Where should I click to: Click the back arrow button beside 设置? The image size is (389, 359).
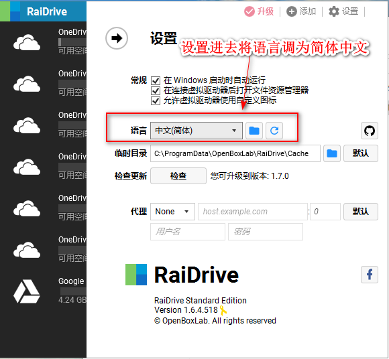pos(117,38)
